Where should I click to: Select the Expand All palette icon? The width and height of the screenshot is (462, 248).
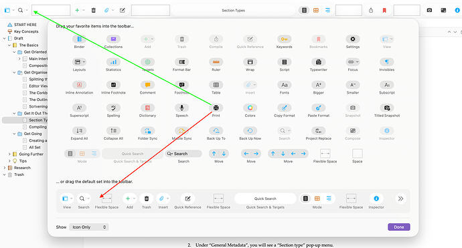[x=79, y=131]
